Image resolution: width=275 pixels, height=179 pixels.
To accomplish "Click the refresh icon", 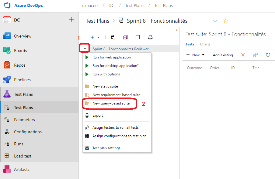I will click(x=268, y=55).
